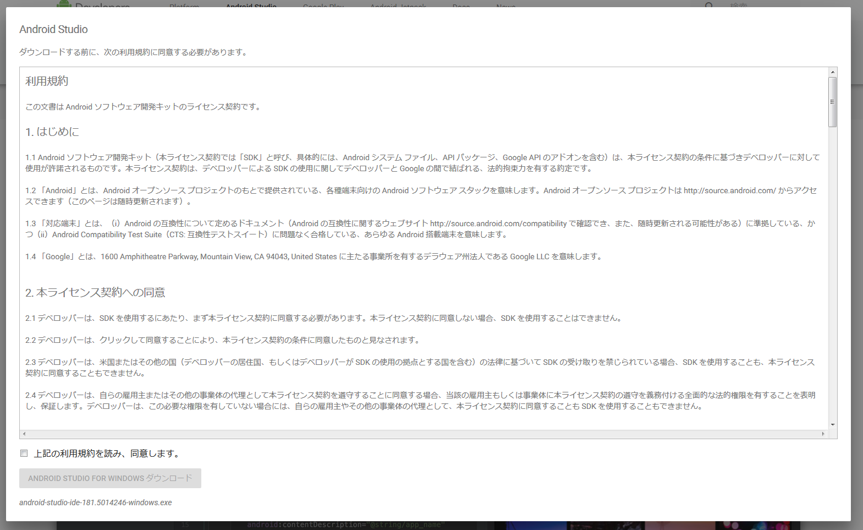This screenshot has height=530, width=863.
Task: Click paragraph 1.2 mentioning source.android.com
Action: tap(421, 196)
